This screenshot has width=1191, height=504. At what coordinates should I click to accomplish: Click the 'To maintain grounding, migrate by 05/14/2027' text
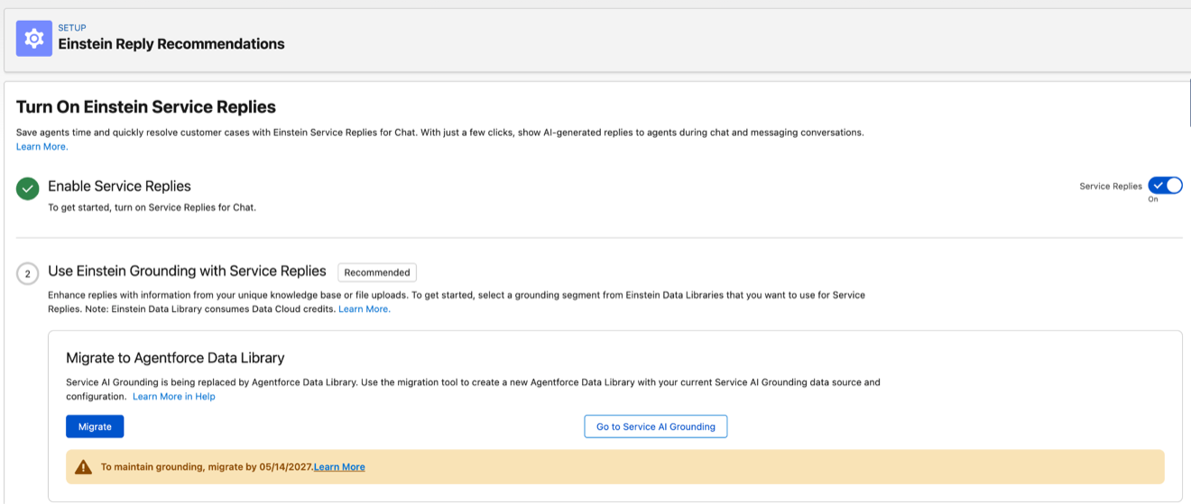pos(207,467)
